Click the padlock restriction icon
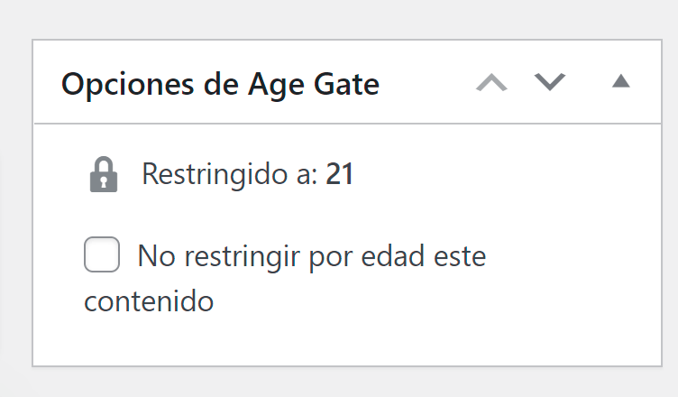This screenshot has height=397, width=678. [104, 174]
